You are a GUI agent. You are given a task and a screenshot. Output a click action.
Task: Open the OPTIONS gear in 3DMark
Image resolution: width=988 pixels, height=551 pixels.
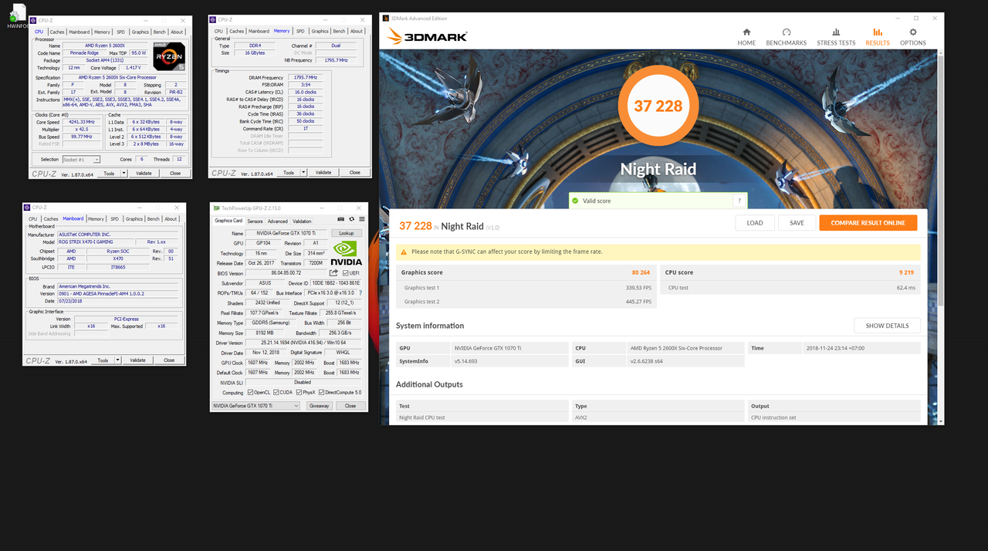point(913,37)
